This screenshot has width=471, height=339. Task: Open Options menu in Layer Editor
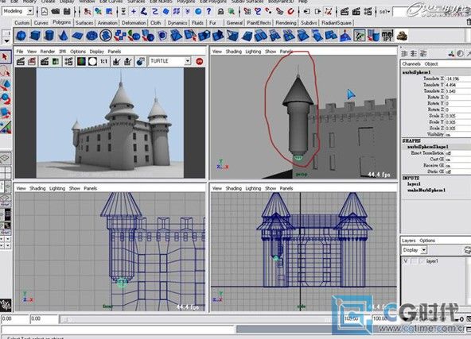click(x=427, y=241)
